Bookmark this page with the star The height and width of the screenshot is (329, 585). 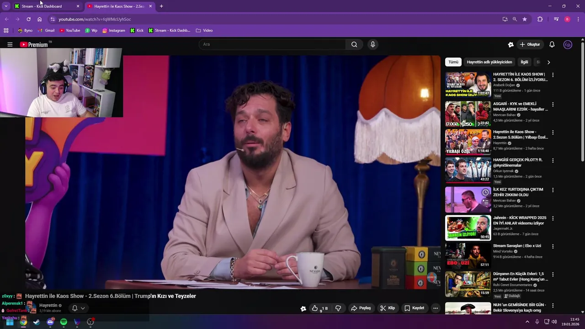tap(525, 19)
